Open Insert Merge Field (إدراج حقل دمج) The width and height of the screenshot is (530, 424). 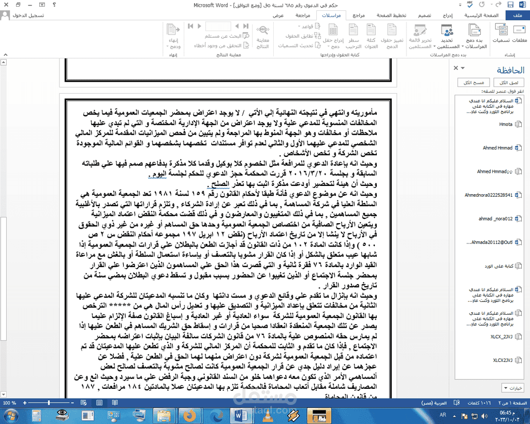pyautogui.click(x=333, y=36)
